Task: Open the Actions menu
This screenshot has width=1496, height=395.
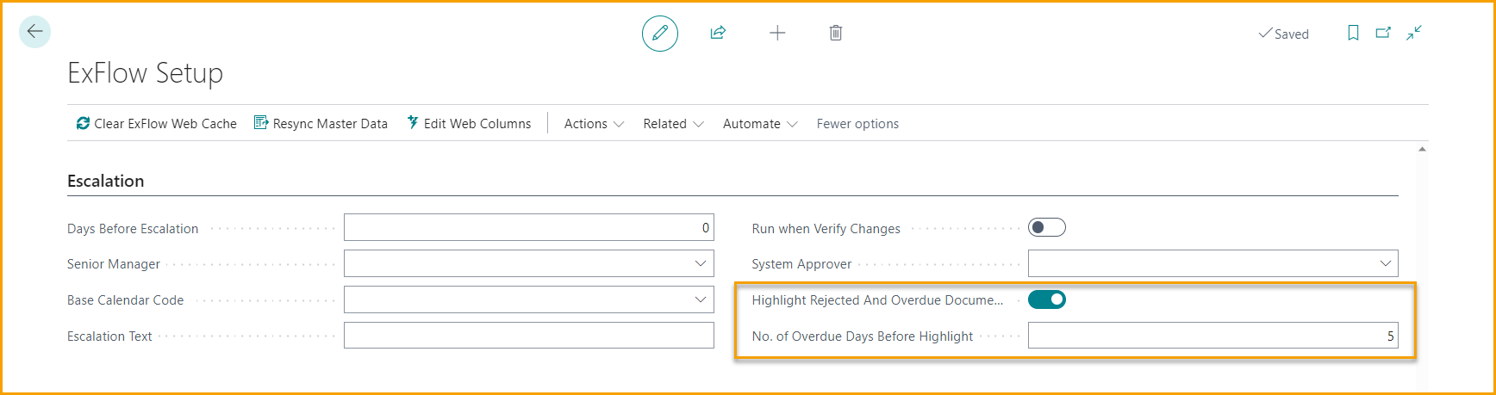Action: (x=594, y=124)
